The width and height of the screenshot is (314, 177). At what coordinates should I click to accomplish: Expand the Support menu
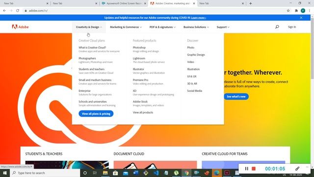click(223, 27)
